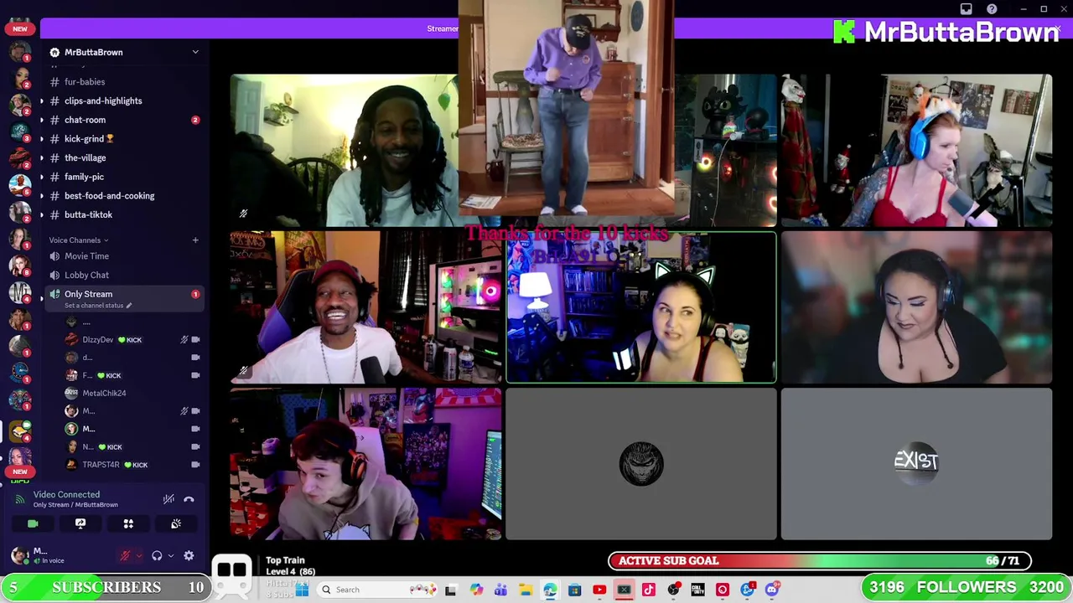Image resolution: width=1073 pixels, height=603 pixels.
Task: Toggle camera button in voice panel
Action: pyautogui.click(x=33, y=523)
